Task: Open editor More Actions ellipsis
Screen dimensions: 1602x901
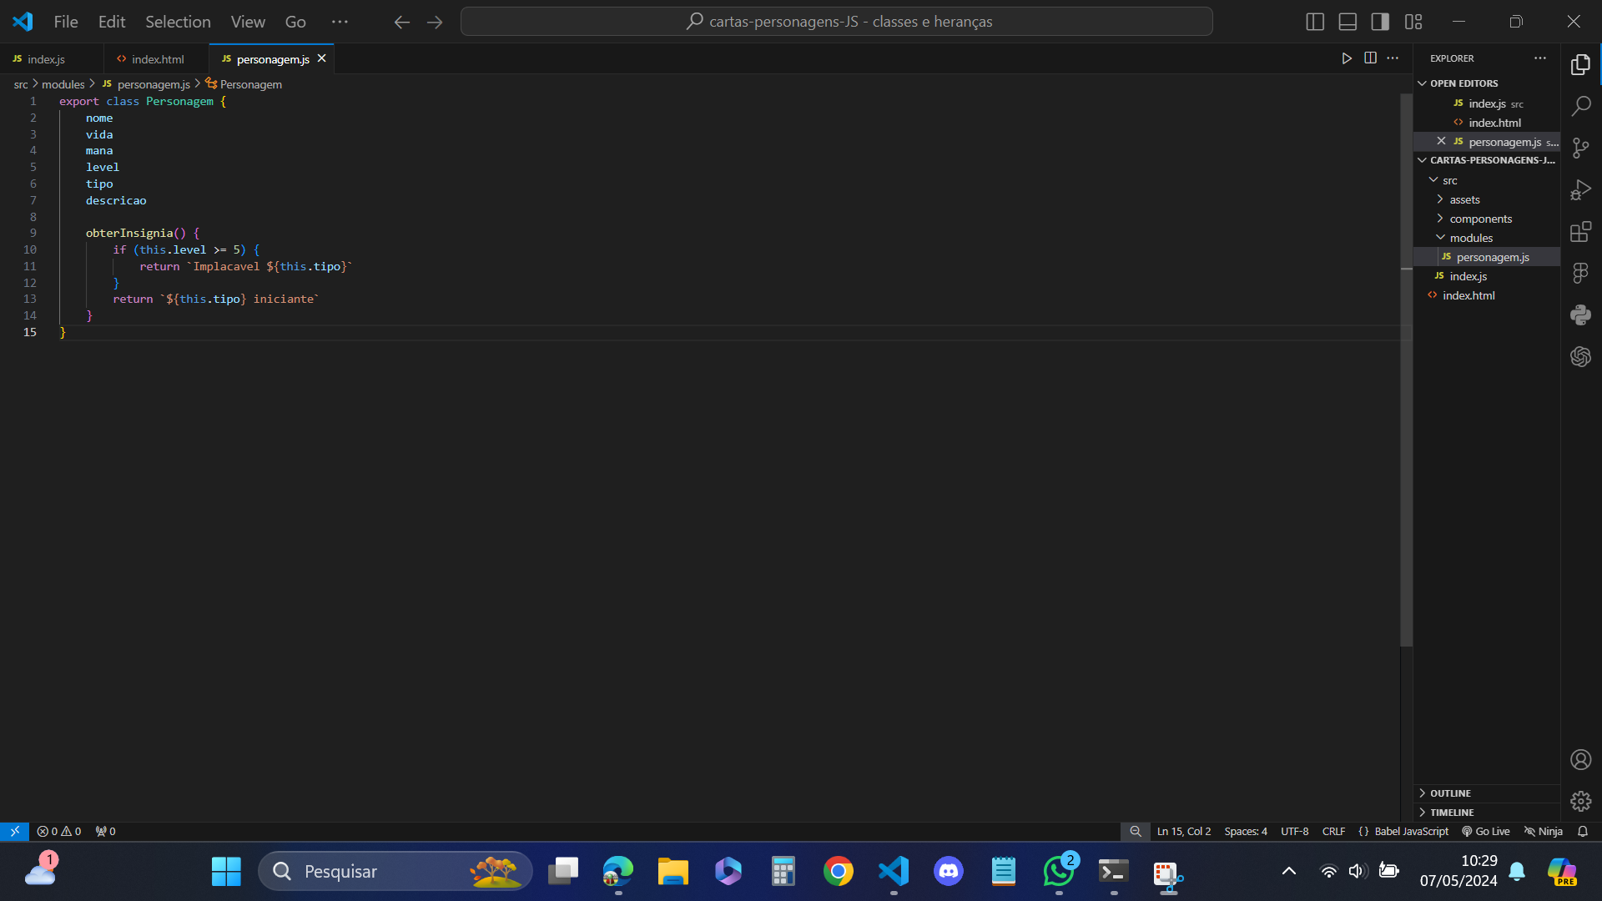Action: pos(1393,58)
